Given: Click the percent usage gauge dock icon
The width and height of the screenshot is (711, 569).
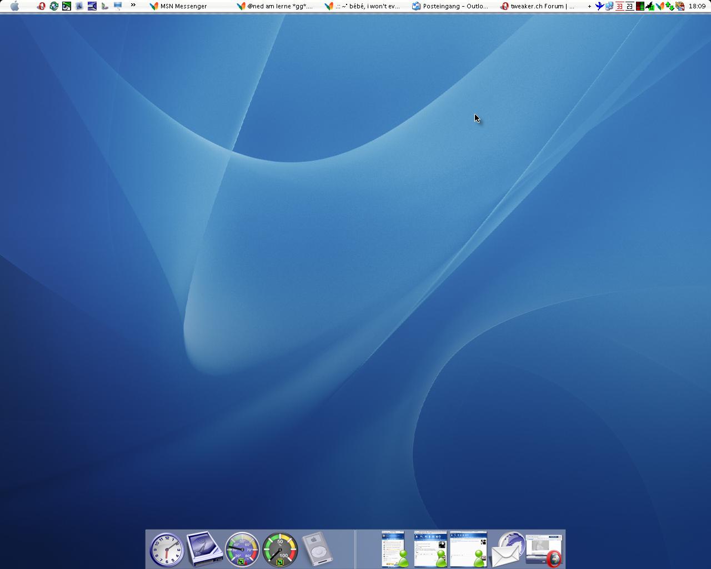Looking at the screenshot, I should point(280,549).
